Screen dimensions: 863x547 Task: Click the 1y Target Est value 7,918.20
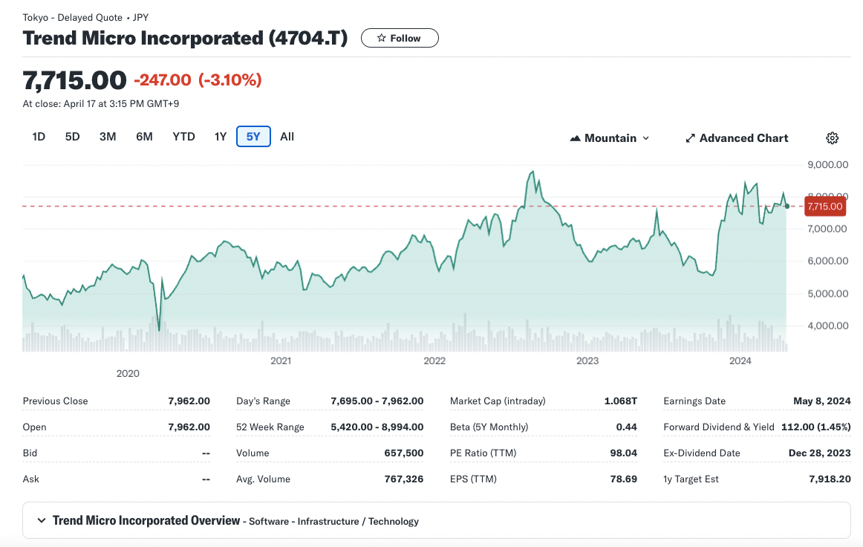[x=830, y=479]
